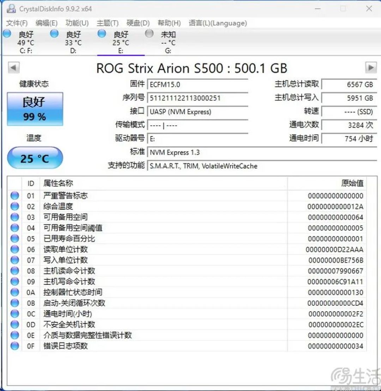Click the ID column header
Screen dimensions: 381x391
(31, 183)
